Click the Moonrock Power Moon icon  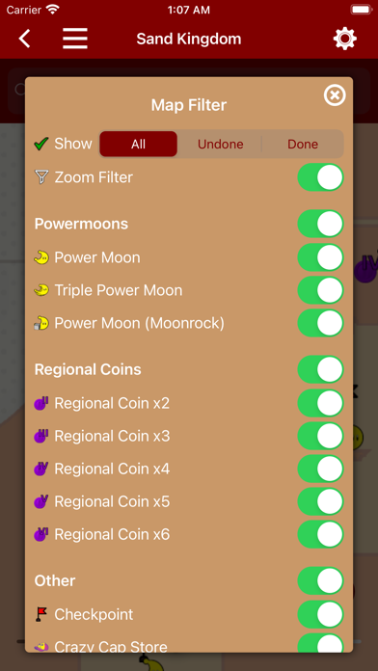click(x=41, y=324)
